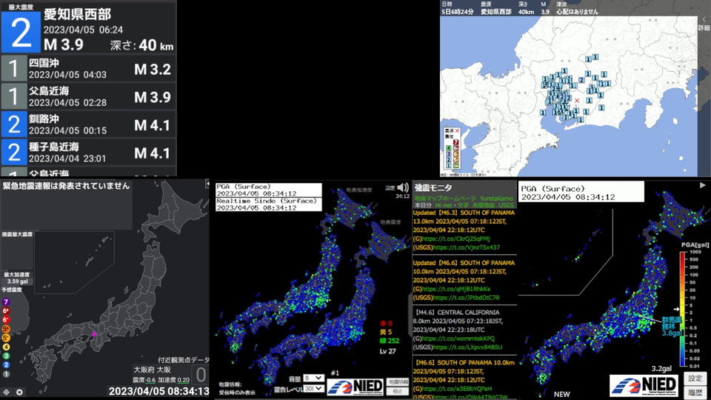
Task: Click the Realtime Sindo (Surface) label
Action: (x=266, y=201)
